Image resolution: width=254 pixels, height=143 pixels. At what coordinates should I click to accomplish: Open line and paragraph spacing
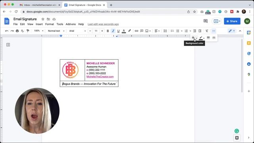point(165,31)
